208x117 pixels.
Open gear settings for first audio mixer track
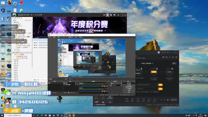[107, 86]
